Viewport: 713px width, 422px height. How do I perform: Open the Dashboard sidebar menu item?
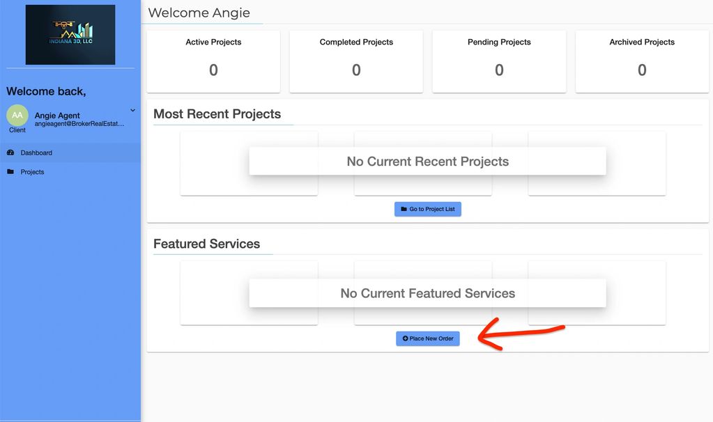coord(36,153)
